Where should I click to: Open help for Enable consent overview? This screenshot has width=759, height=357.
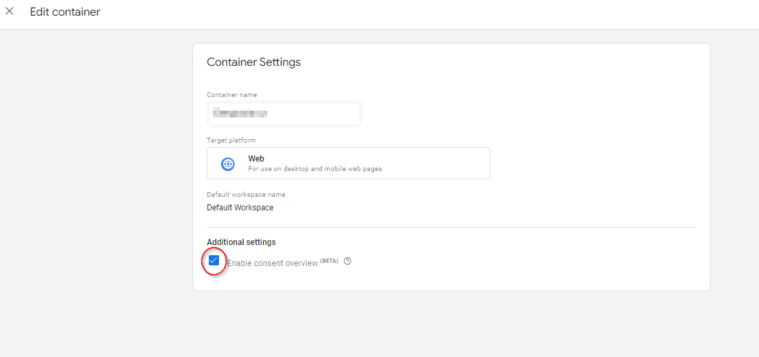(348, 261)
